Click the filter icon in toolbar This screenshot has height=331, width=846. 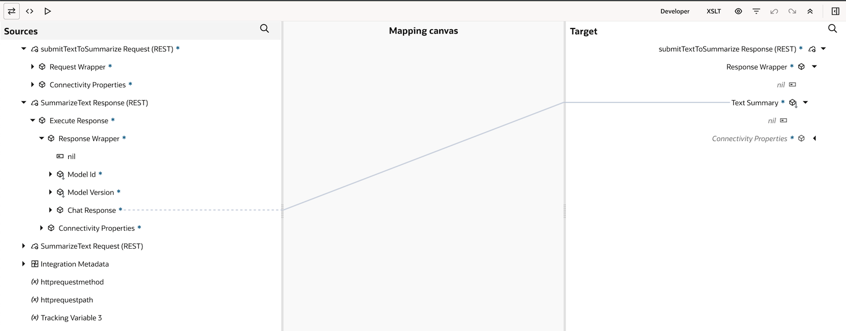pyautogui.click(x=756, y=11)
